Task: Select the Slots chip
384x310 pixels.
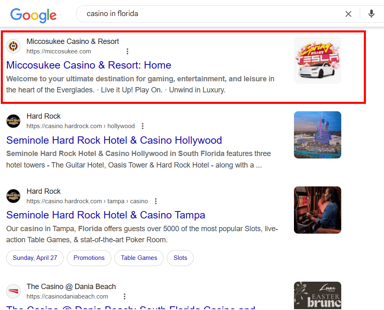Action: 180,258
